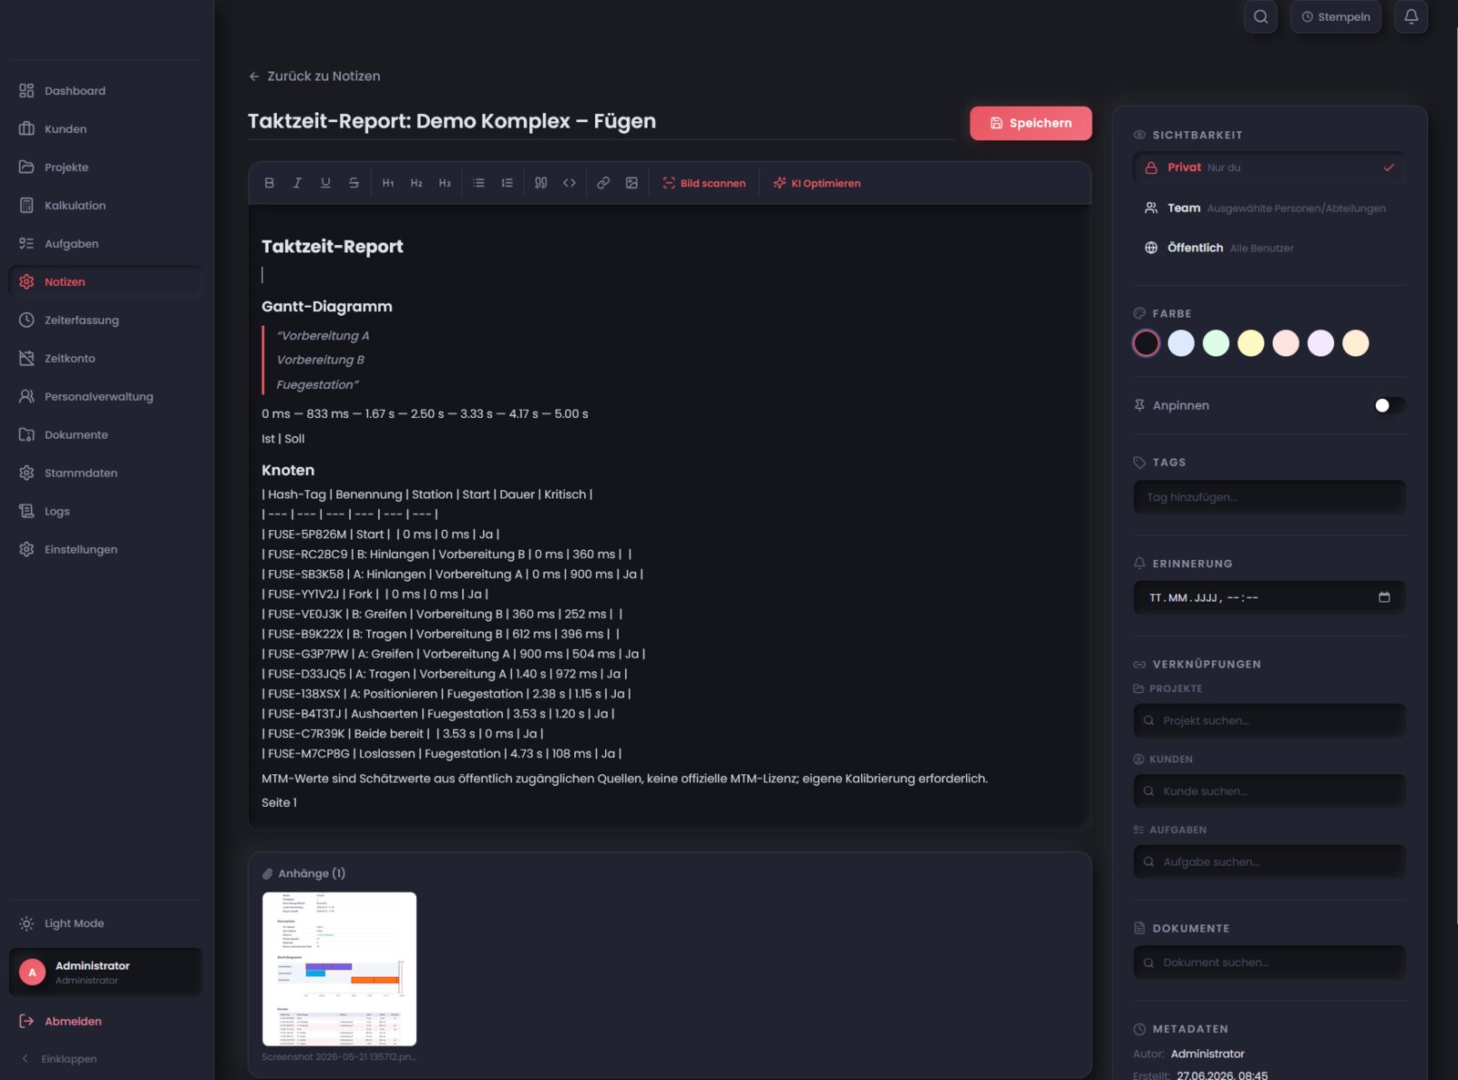Image resolution: width=1458 pixels, height=1080 pixels.
Task: Open Notizen in the sidebar
Action: tap(106, 282)
